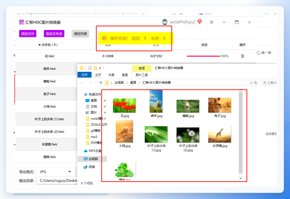Select the 植物.heic row
Image resolution: width=290 pixels, height=199 pixels.
[x=46, y=157]
